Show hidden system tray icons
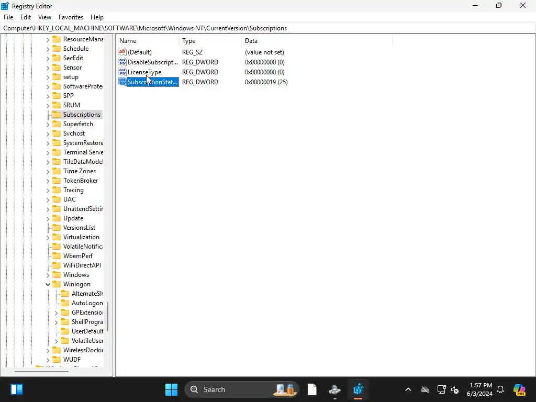The height and width of the screenshot is (402, 536). [408, 389]
